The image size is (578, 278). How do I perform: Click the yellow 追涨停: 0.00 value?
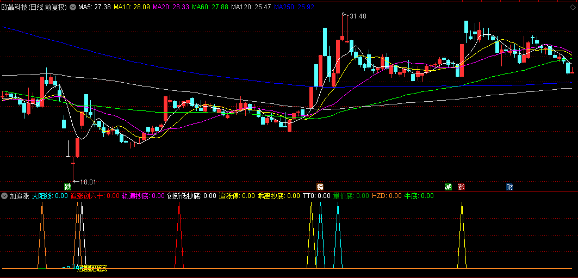[237, 196]
